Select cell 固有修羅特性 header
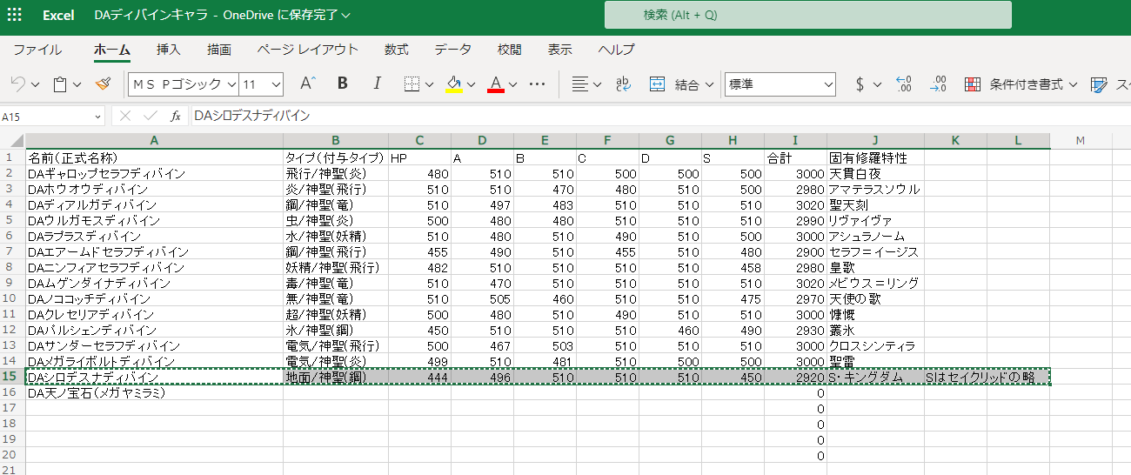The image size is (1131, 475). (x=875, y=158)
